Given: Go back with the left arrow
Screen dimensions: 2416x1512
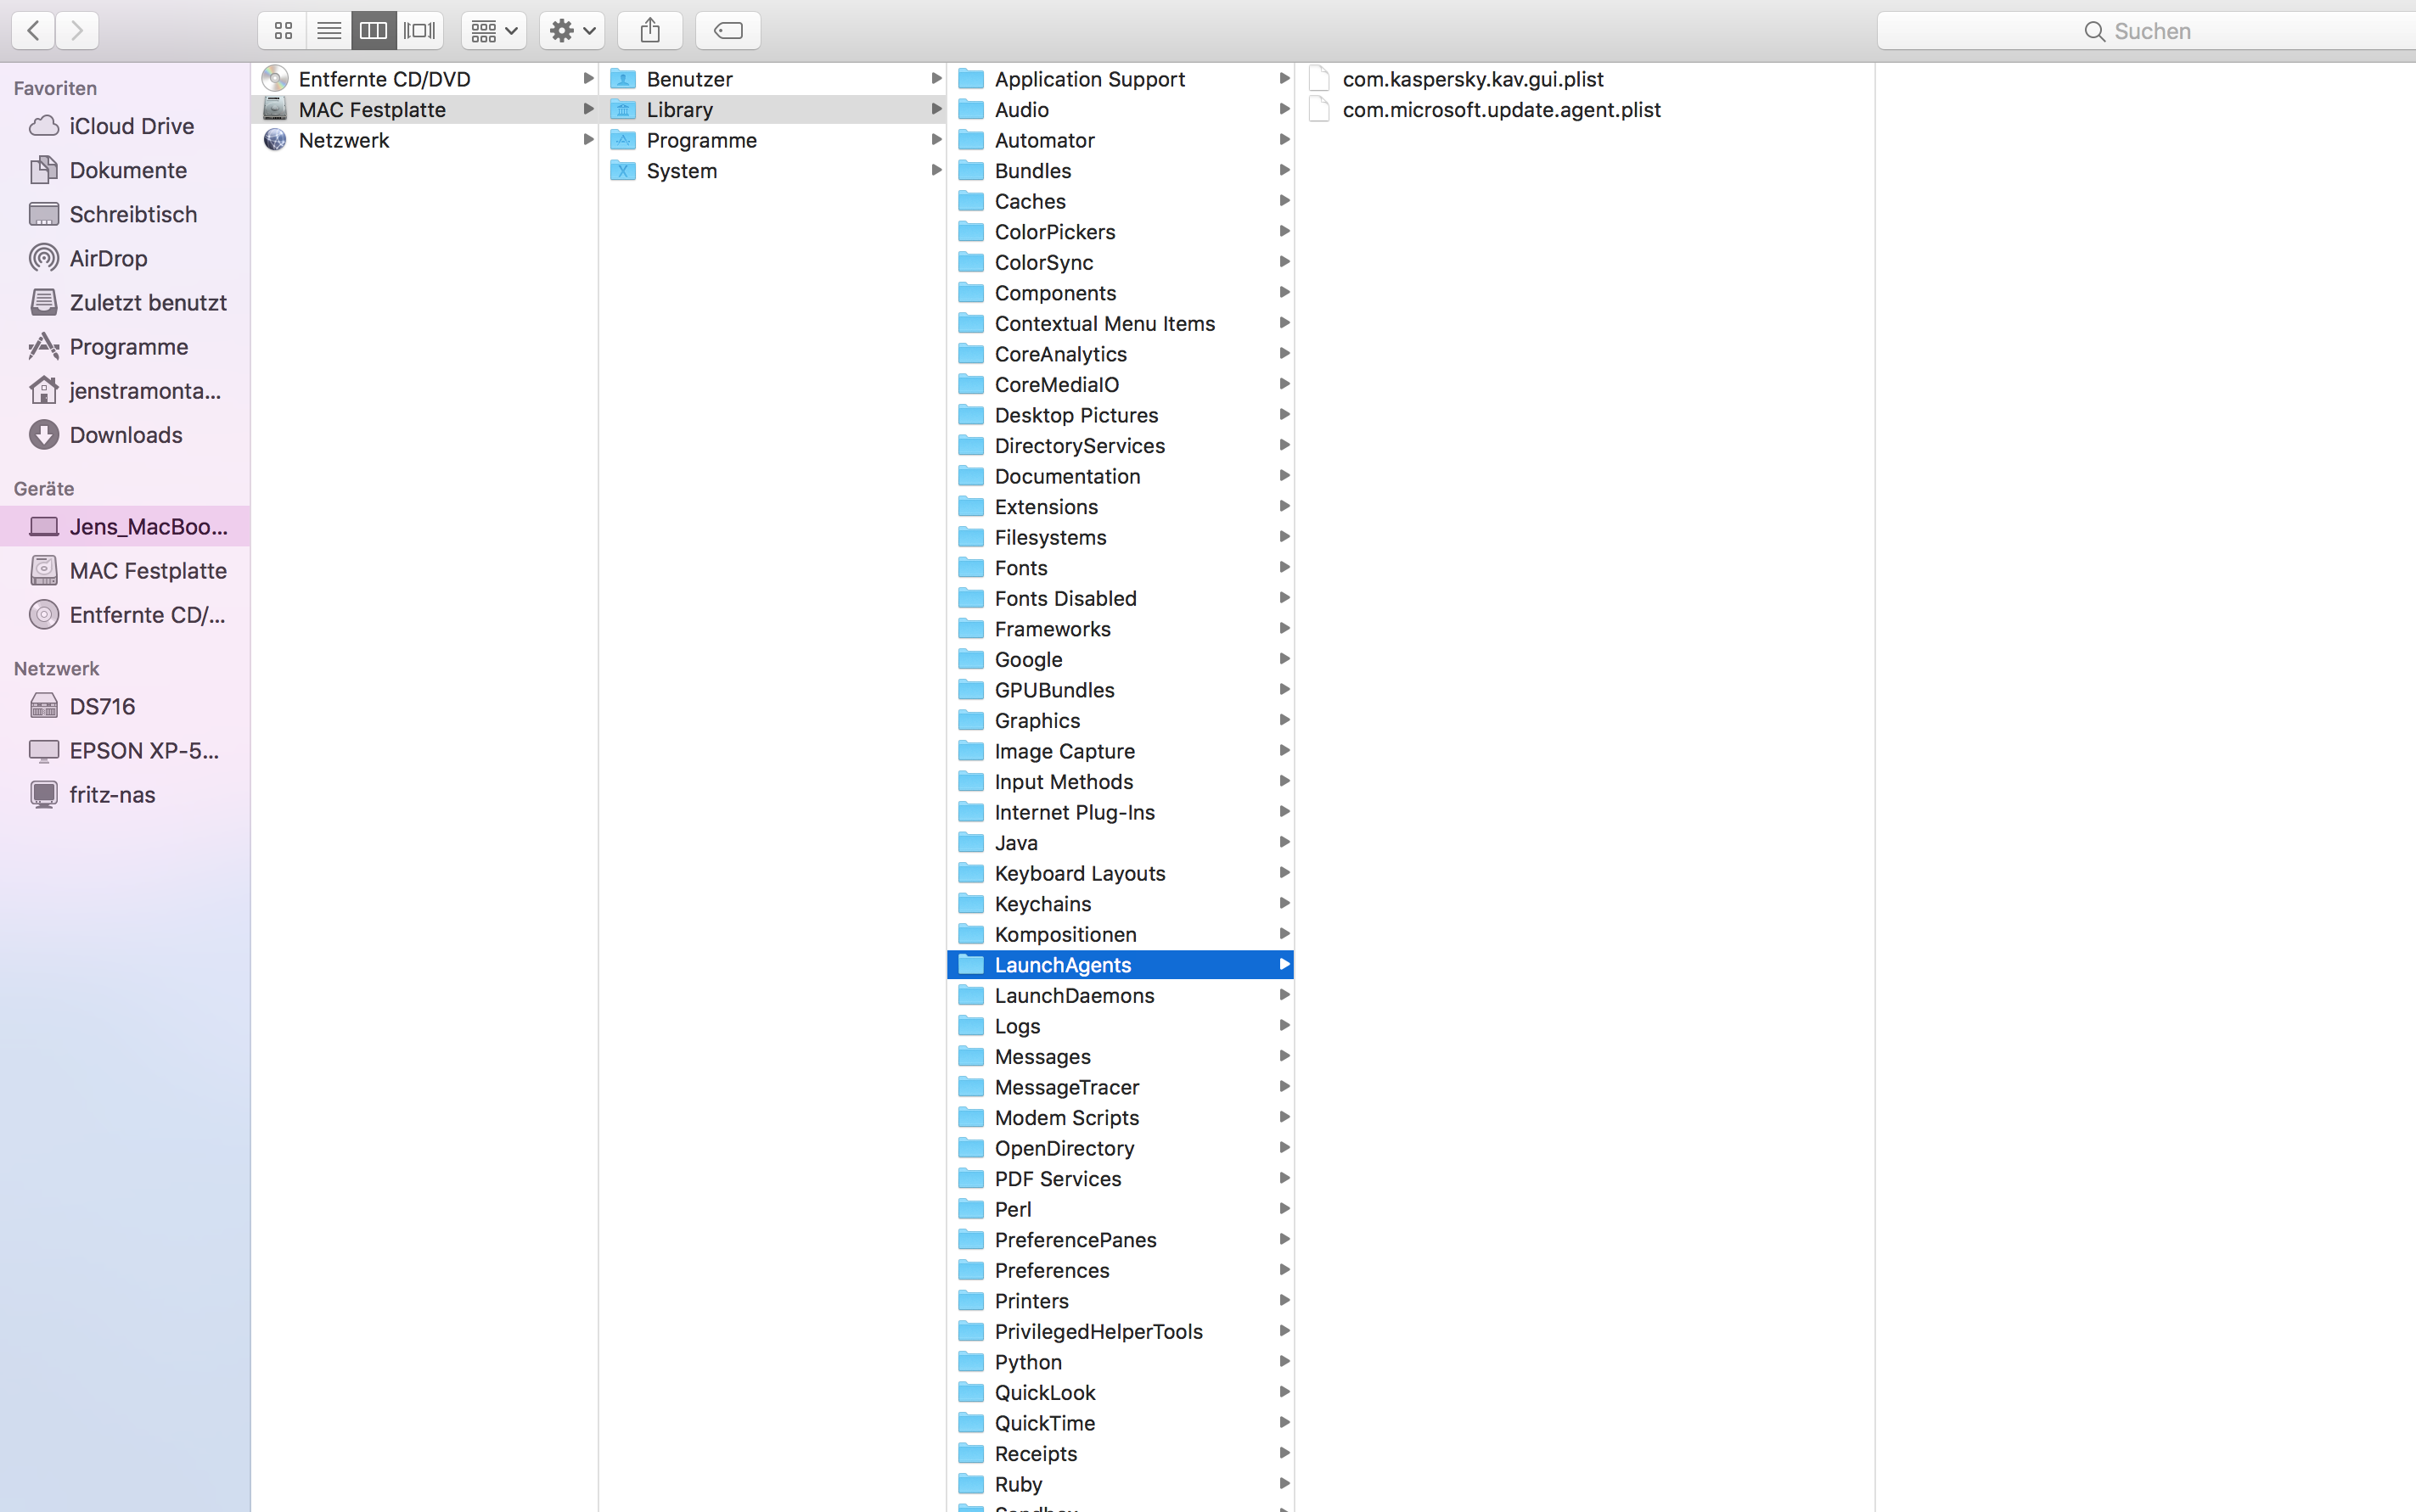Looking at the screenshot, I should click(33, 31).
